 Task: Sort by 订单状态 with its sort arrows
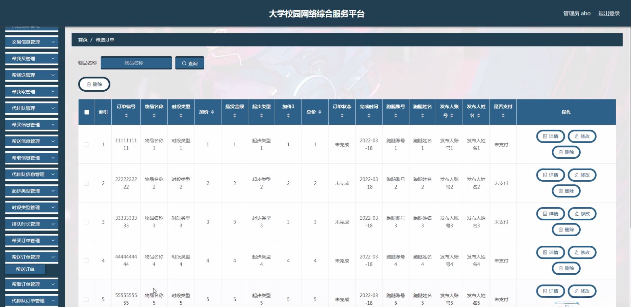pos(342,115)
